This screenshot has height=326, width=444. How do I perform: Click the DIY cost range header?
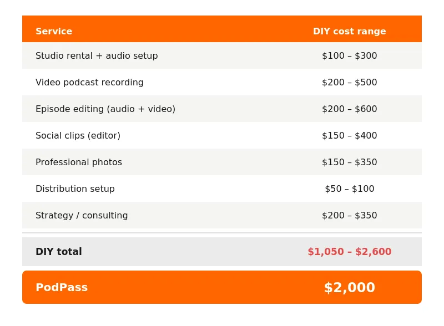point(349,31)
